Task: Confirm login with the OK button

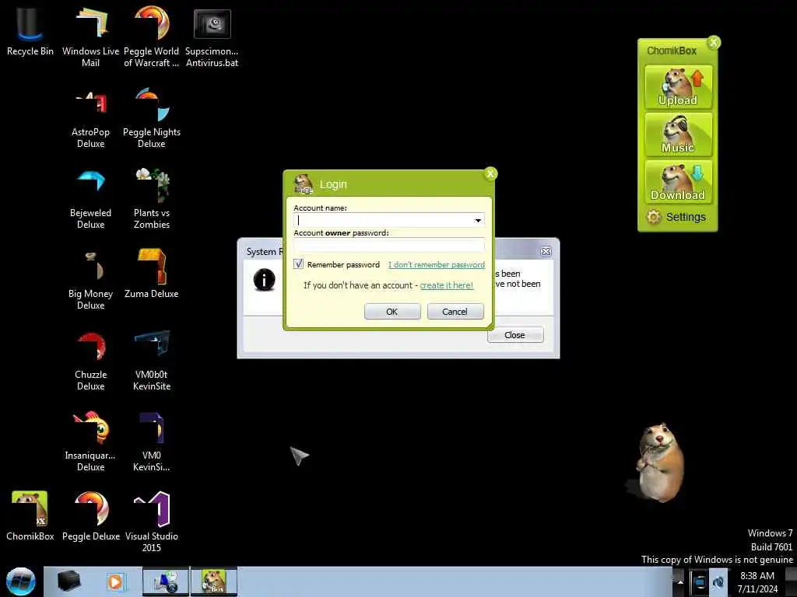Action: tap(392, 312)
